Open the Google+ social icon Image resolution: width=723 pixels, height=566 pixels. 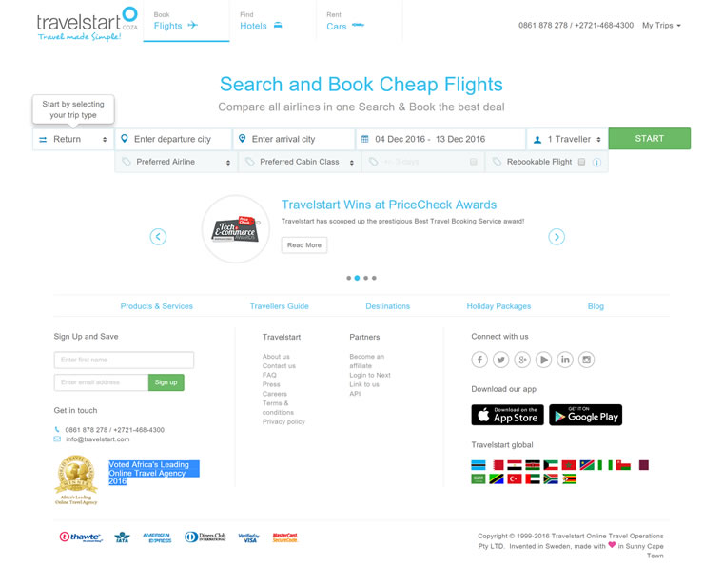click(522, 360)
